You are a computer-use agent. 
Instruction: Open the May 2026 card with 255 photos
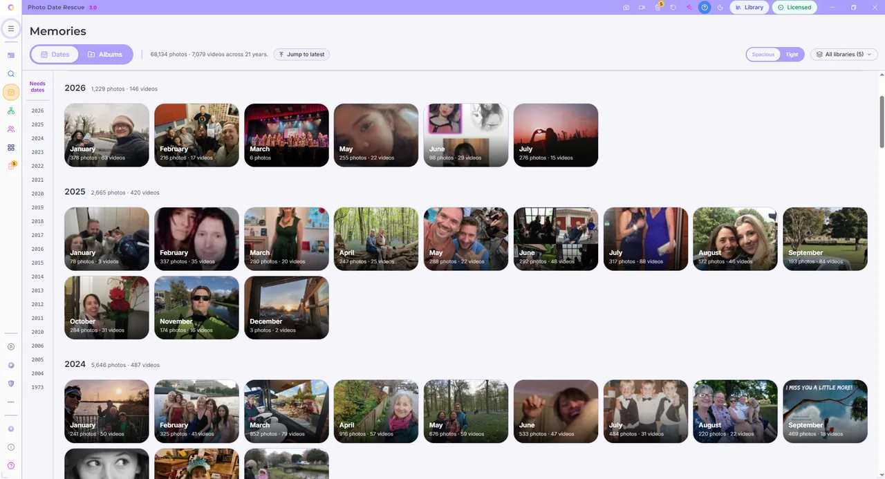click(376, 135)
